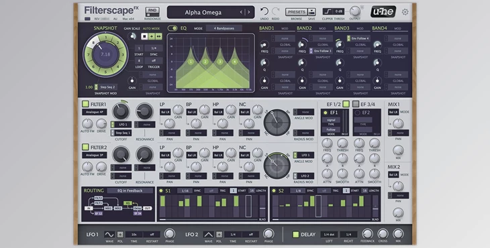Open Filter 1 type Analogue 4P dropdown
This screenshot has width=490, height=248.
(x=95, y=112)
